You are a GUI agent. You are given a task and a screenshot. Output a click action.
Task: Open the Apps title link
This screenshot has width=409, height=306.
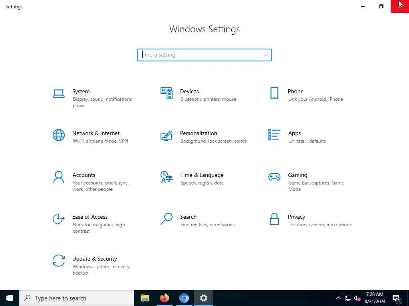294,133
